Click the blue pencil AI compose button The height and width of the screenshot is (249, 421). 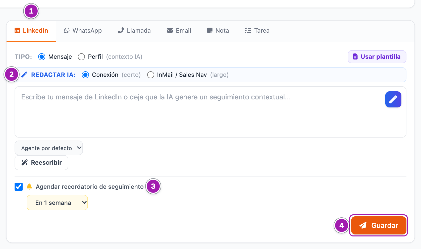click(x=393, y=99)
